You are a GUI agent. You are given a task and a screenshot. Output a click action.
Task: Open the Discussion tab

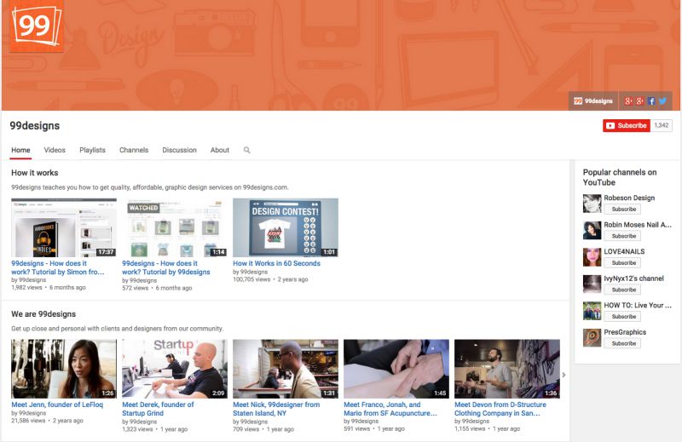click(x=179, y=150)
